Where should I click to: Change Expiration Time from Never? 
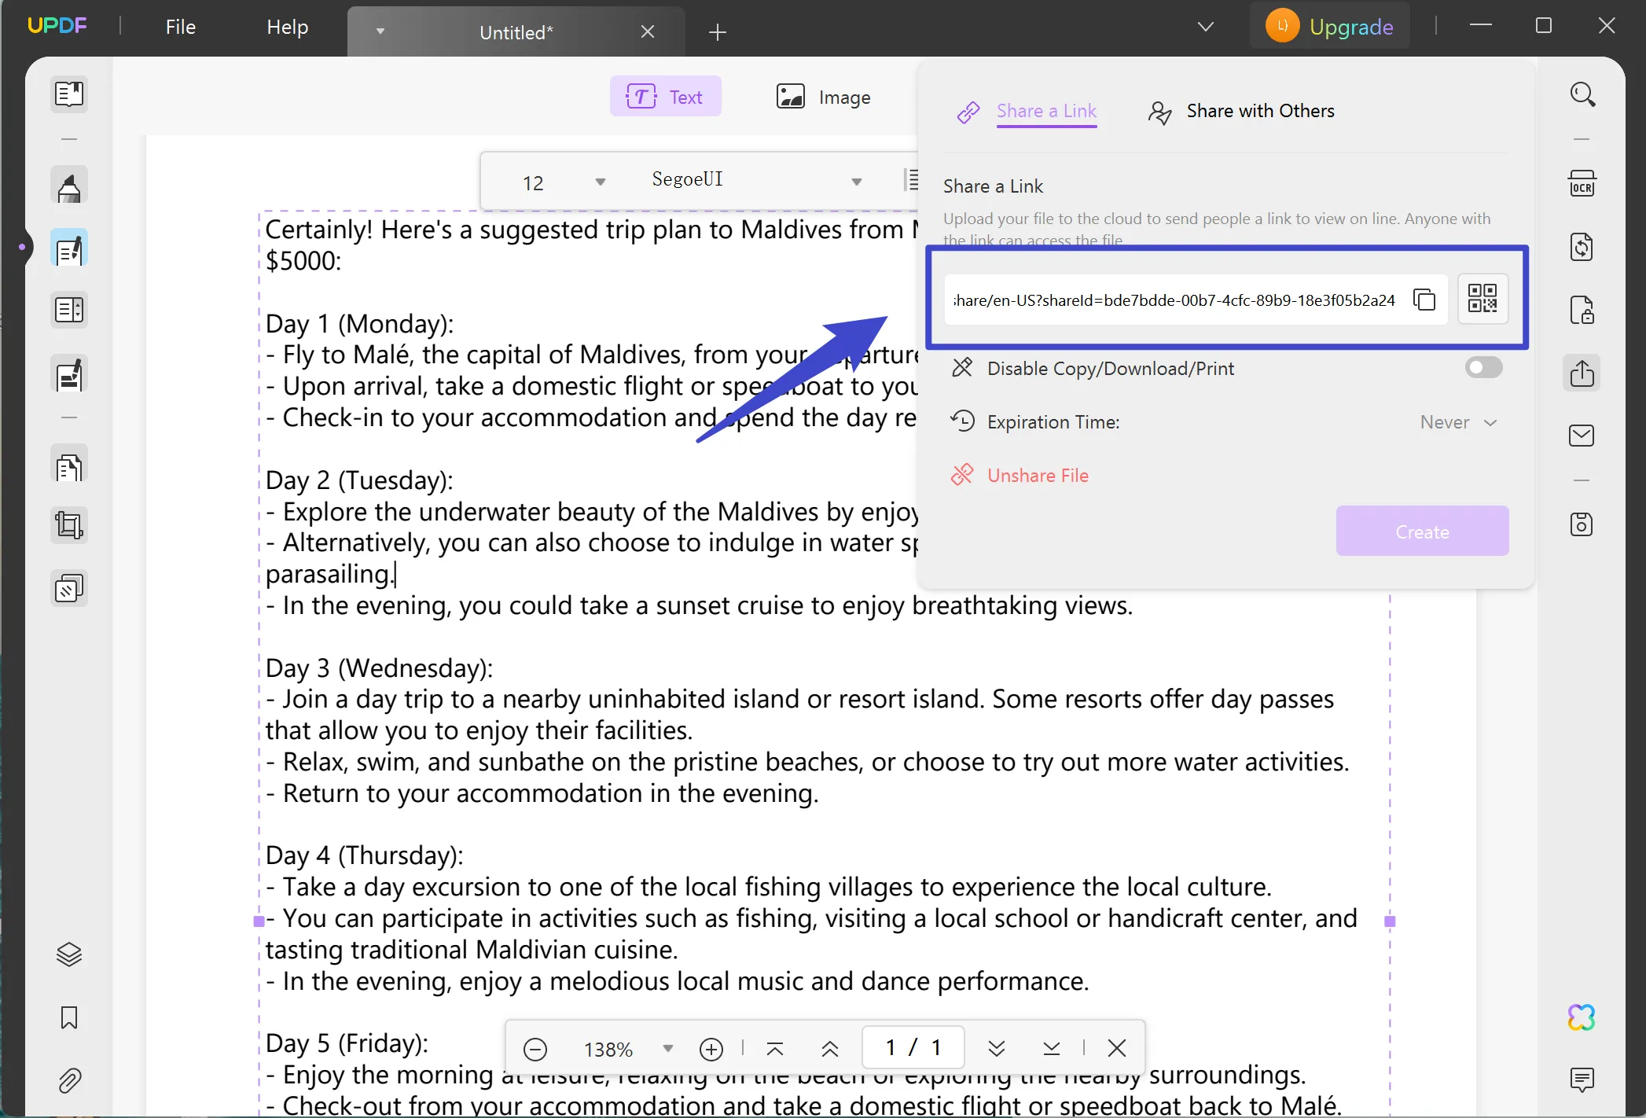[1458, 422]
